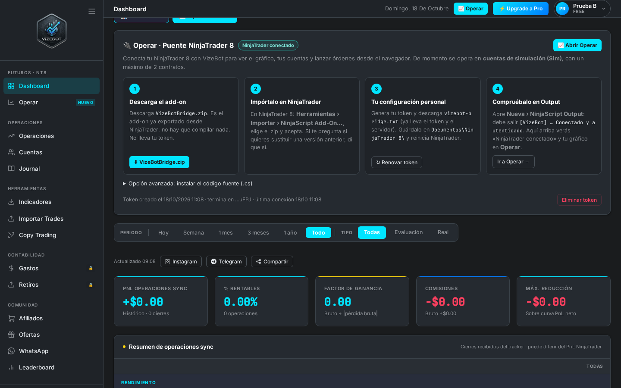The image size is (621, 388).
Task: Click the Máx. Reducción stat card
Action: pyautogui.click(x=564, y=301)
